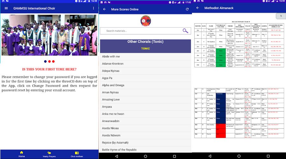Tap the choir group photo banner
The height and width of the screenshot is (159, 286).
click(x=49, y=35)
